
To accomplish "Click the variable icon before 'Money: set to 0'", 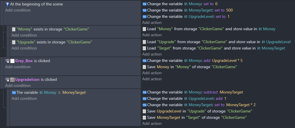I will click(144, 4).
